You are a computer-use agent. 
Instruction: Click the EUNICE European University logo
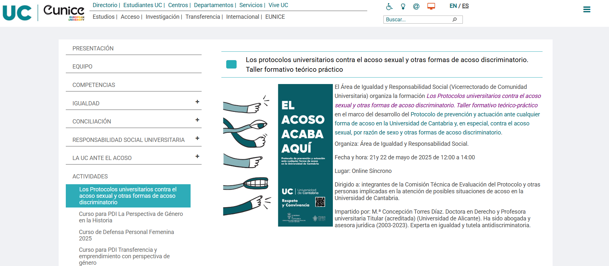(x=64, y=13)
